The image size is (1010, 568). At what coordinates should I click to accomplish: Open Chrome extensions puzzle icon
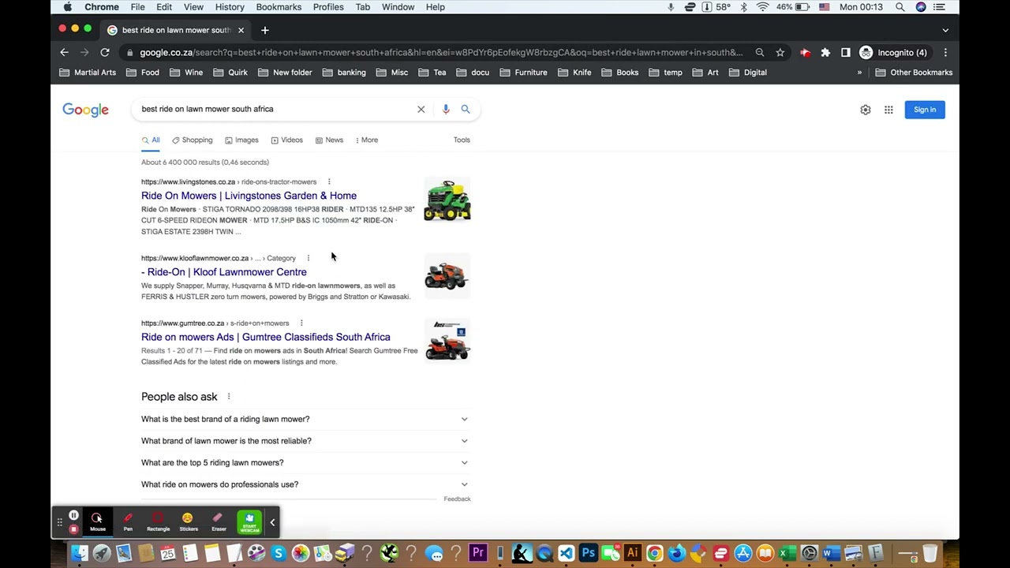coord(825,53)
